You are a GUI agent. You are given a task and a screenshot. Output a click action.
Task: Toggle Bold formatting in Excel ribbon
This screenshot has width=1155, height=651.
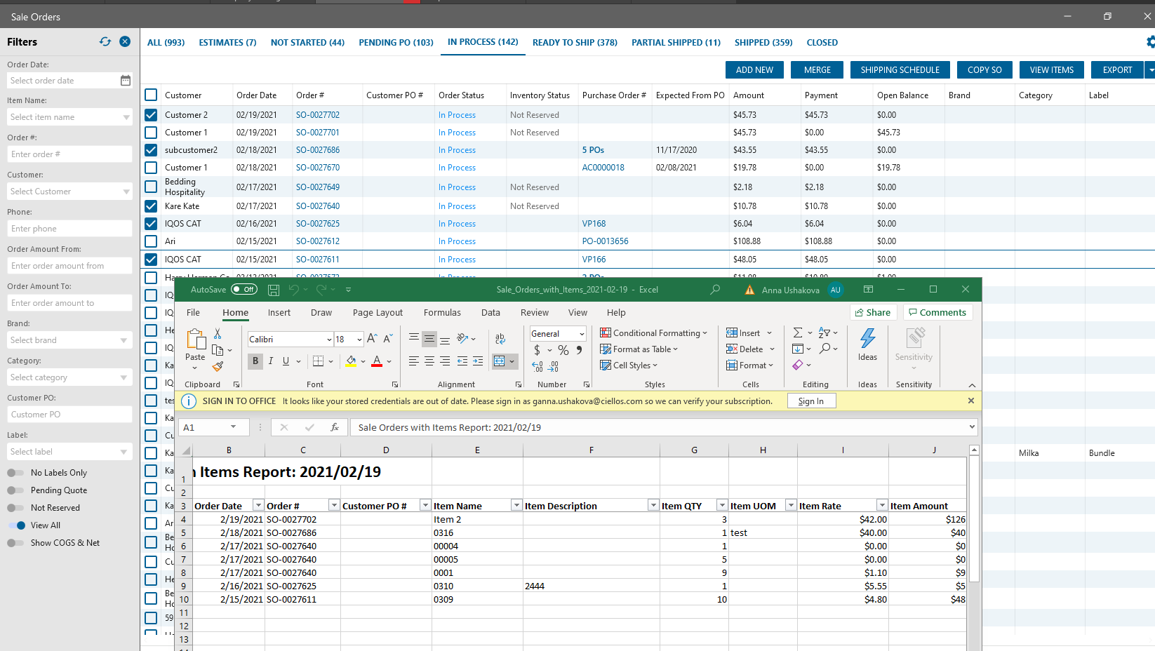click(x=255, y=361)
